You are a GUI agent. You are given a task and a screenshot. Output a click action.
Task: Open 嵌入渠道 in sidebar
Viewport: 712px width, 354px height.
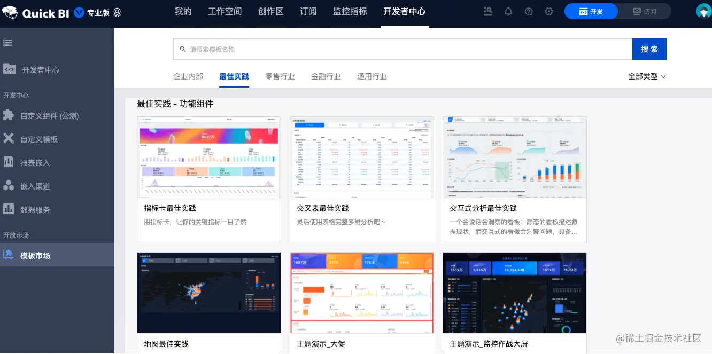point(35,186)
